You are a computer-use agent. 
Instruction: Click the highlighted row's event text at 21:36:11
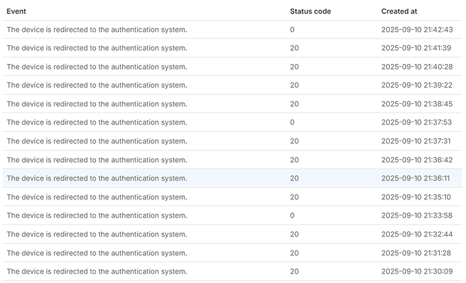pos(97,178)
